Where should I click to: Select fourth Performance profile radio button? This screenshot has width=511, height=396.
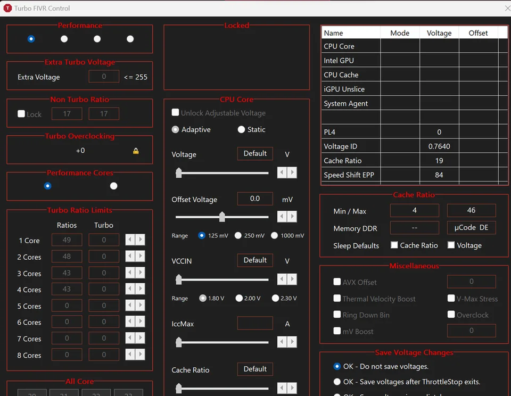coord(130,39)
